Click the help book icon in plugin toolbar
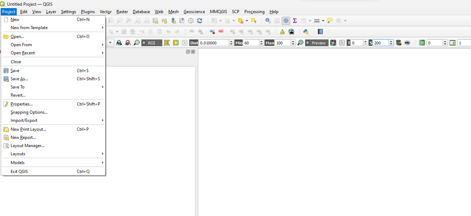 click(x=320, y=32)
